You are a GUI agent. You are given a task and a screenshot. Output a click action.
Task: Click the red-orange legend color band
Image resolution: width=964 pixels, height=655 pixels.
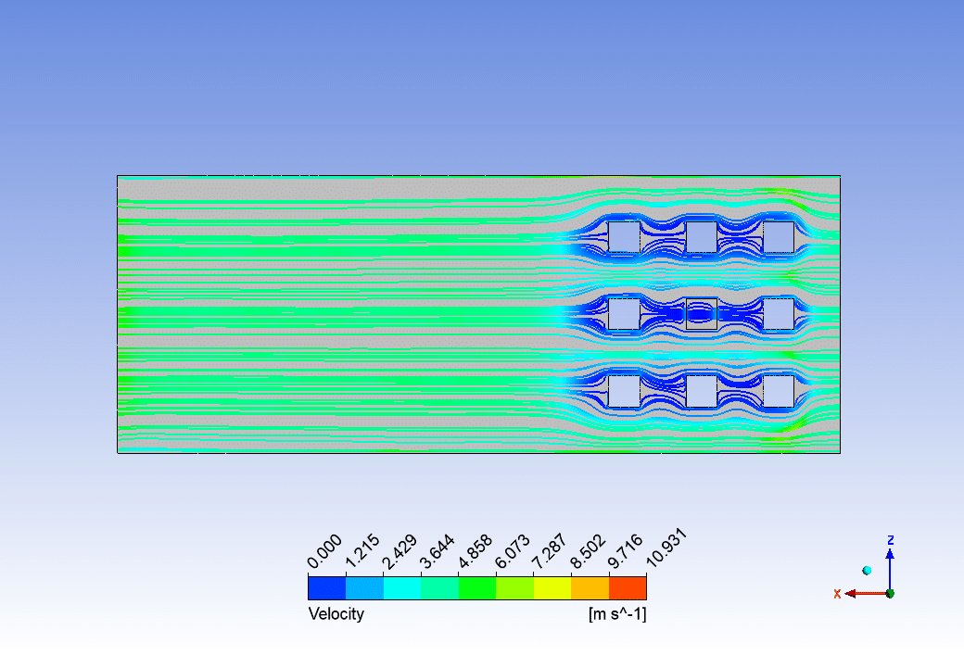(628, 587)
